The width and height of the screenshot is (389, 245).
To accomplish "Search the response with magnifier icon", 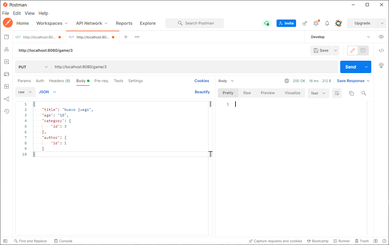I will point(364,93).
